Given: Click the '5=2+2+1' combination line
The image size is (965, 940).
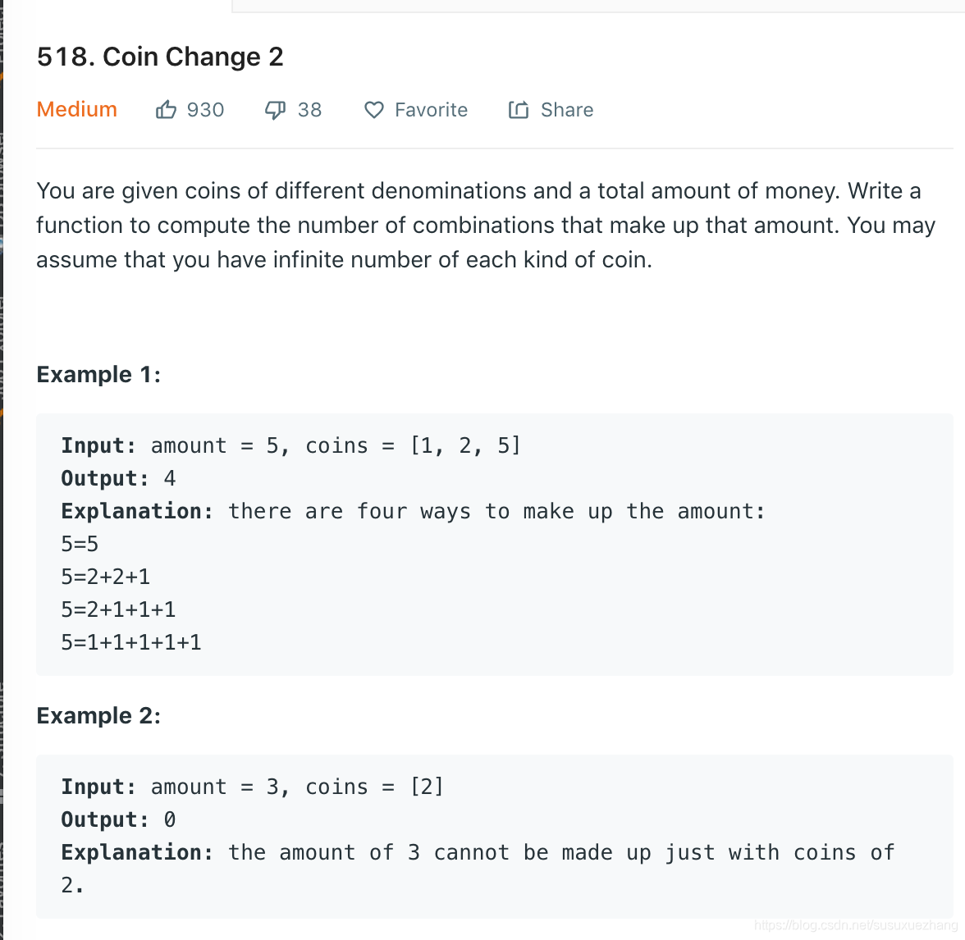Looking at the screenshot, I should point(106,577).
